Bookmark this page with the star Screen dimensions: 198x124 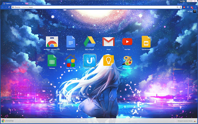tap(181, 7)
